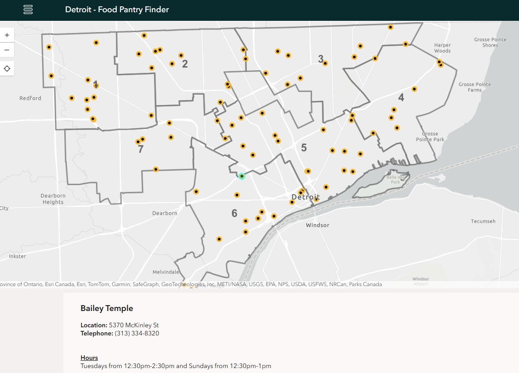Pick the pantry marker just northeast of 4 label
Screen dimensions: 519x373
click(414, 89)
